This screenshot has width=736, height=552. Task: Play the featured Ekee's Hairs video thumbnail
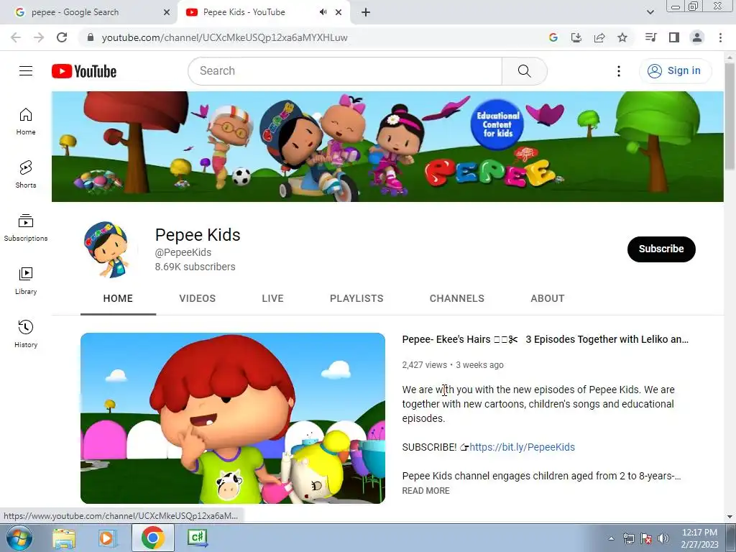pos(233,418)
